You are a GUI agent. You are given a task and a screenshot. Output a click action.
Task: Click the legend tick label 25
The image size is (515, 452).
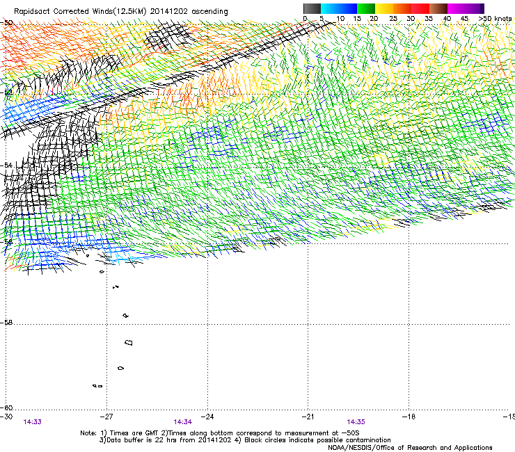click(x=393, y=19)
